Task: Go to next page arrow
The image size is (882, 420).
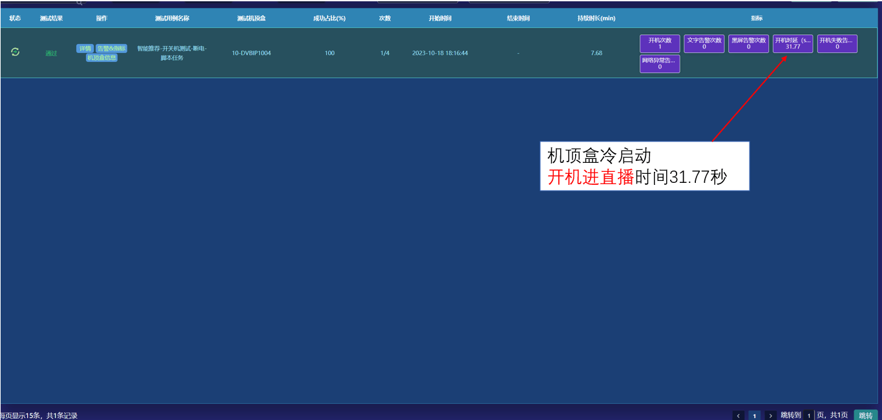Action: tap(770, 415)
